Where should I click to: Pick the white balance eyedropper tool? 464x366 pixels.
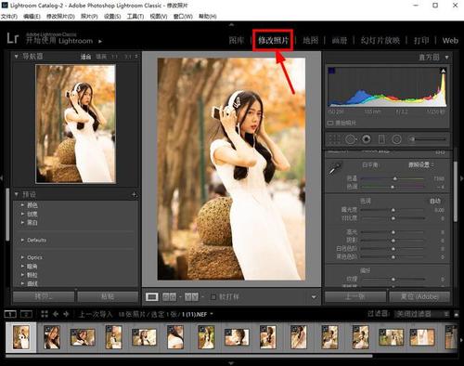tap(334, 169)
